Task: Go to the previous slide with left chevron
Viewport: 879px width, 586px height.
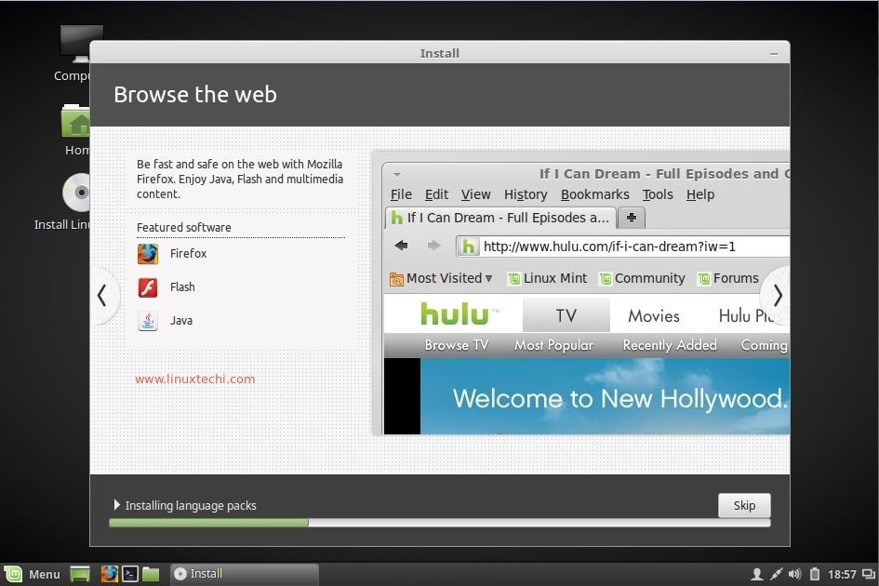Action: [102, 296]
